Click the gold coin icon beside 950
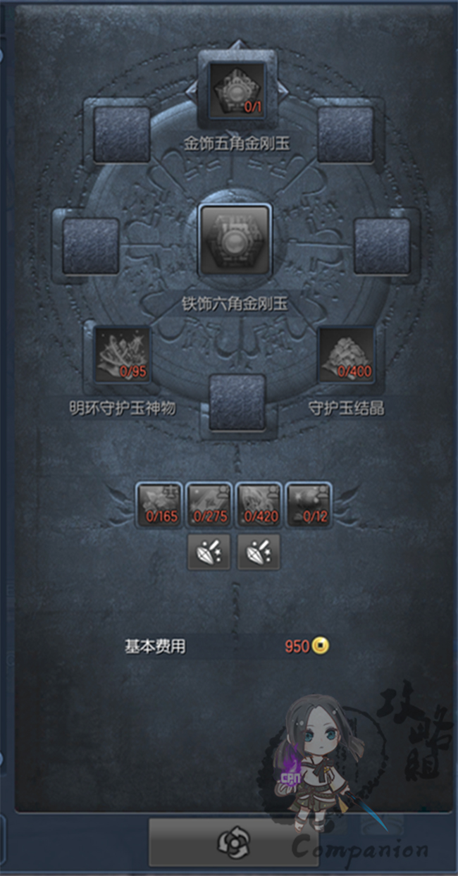The height and width of the screenshot is (876, 458). (x=322, y=646)
